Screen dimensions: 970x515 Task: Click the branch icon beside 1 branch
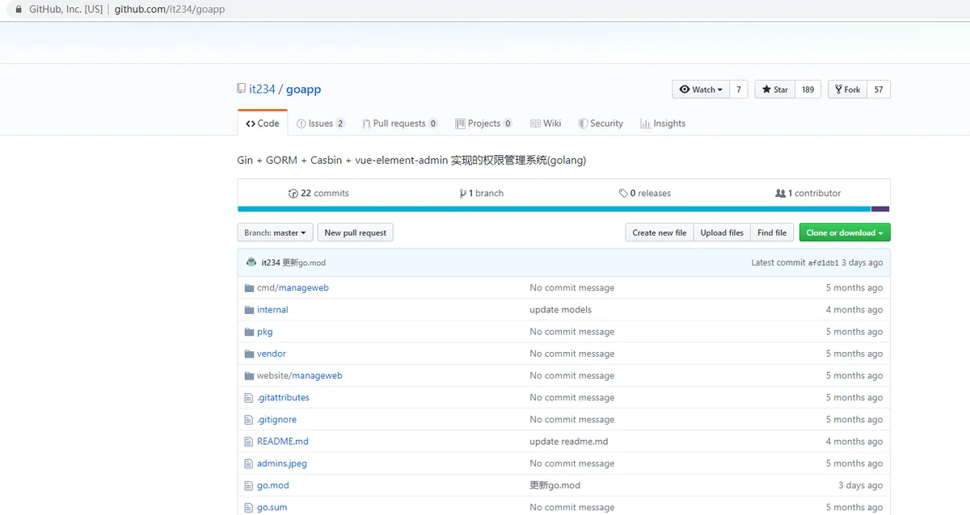coord(462,194)
